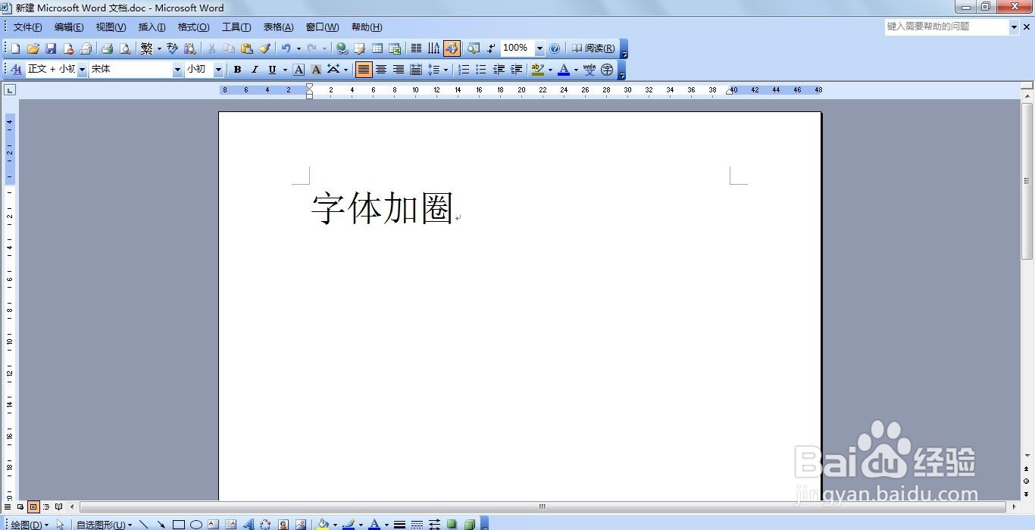Click the 阅读 reading mode button
The height and width of the screenshot is (530, 1035).
click(595, 48)
